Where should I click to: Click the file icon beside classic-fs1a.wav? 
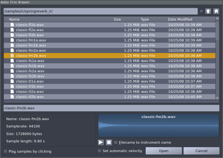point(12,61)
